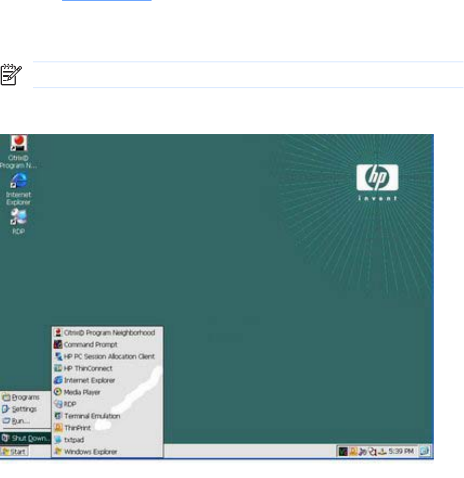Choose Shut Down... in Start menu

click(25, 438)
